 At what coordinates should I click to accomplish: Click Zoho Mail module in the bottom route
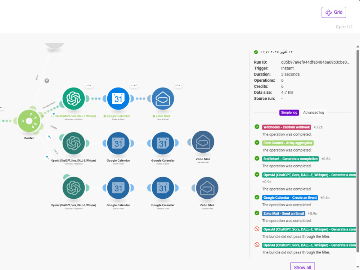(x=207, y=188)
